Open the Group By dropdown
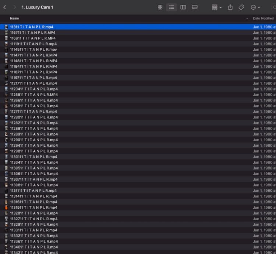 click(x=217, y=7)
